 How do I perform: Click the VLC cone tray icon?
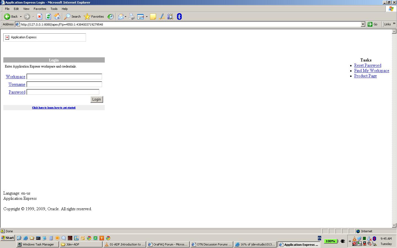point(355,239)
